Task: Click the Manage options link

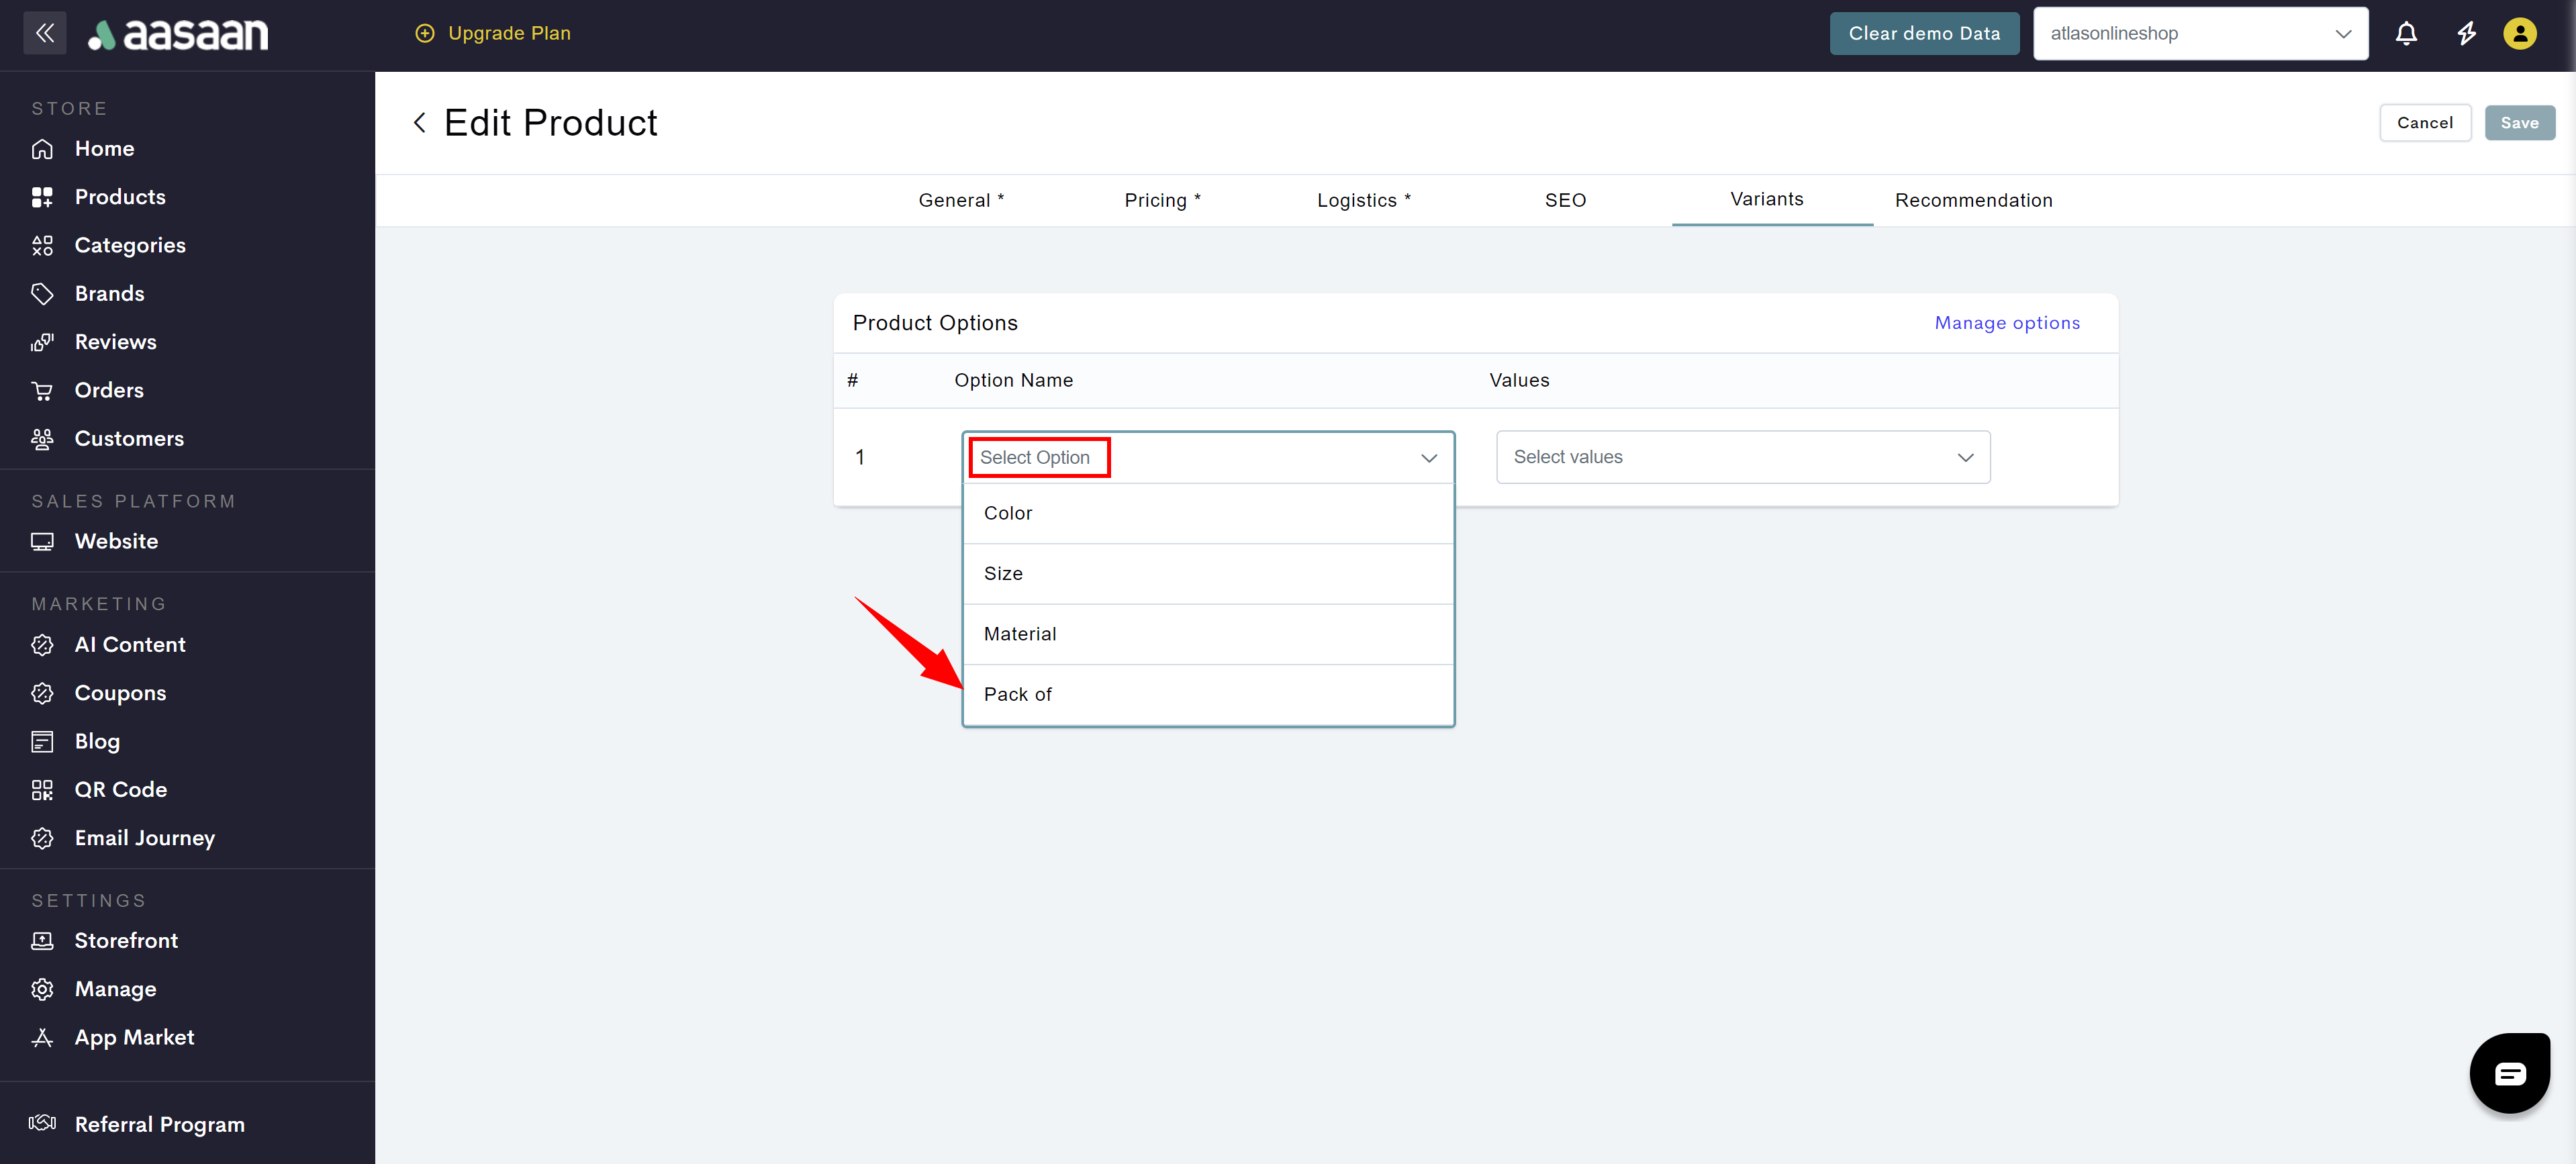Action: (2006, 323)
